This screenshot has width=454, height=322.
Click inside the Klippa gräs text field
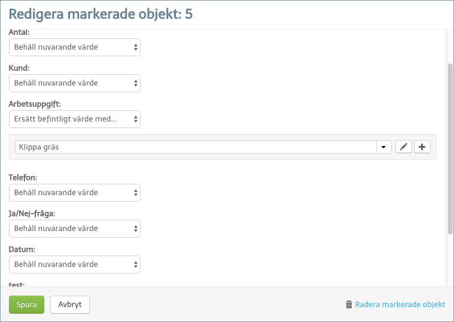[x=196, y=147]
